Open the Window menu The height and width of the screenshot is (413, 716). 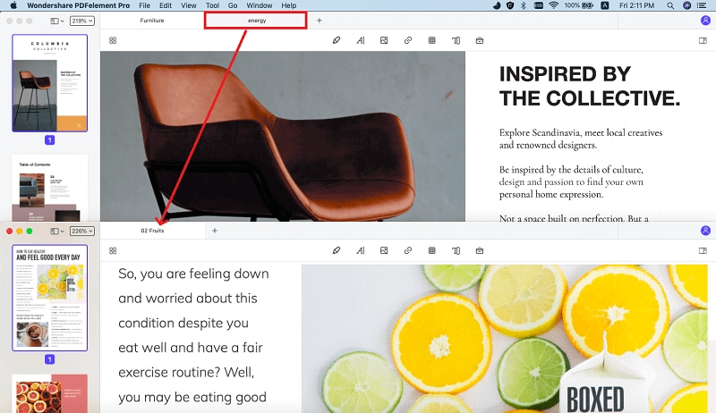point(260,5)
